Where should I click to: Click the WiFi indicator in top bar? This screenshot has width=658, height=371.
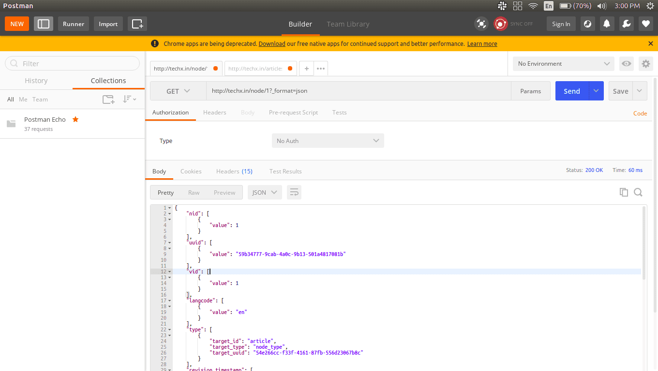533,6
